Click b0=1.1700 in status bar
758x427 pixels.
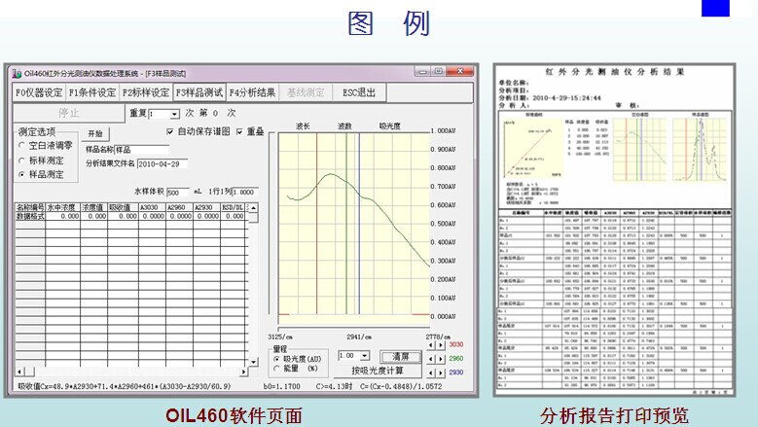click(x=281, y=386)
